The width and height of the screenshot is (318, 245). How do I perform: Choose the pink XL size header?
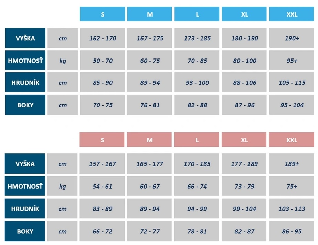244,140
